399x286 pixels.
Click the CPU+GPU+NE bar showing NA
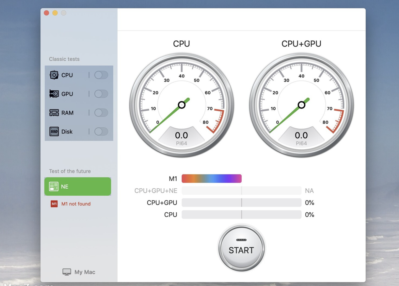[241, 190]
